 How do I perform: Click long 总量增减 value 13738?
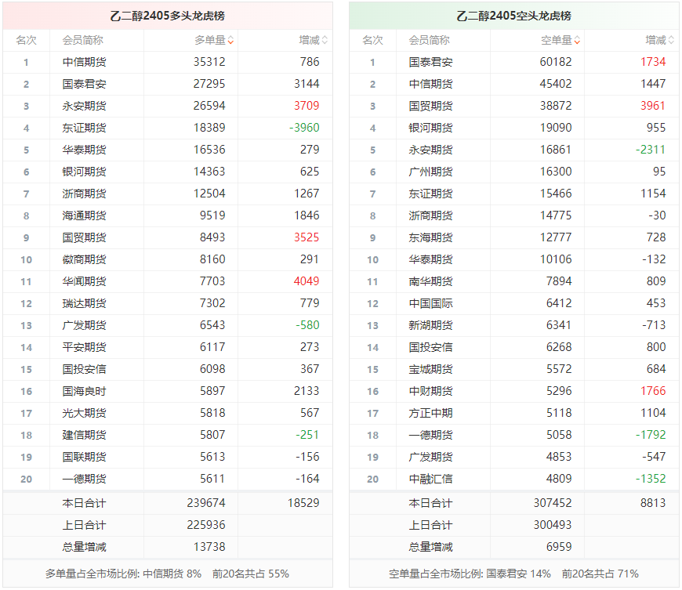coord(209,547)
